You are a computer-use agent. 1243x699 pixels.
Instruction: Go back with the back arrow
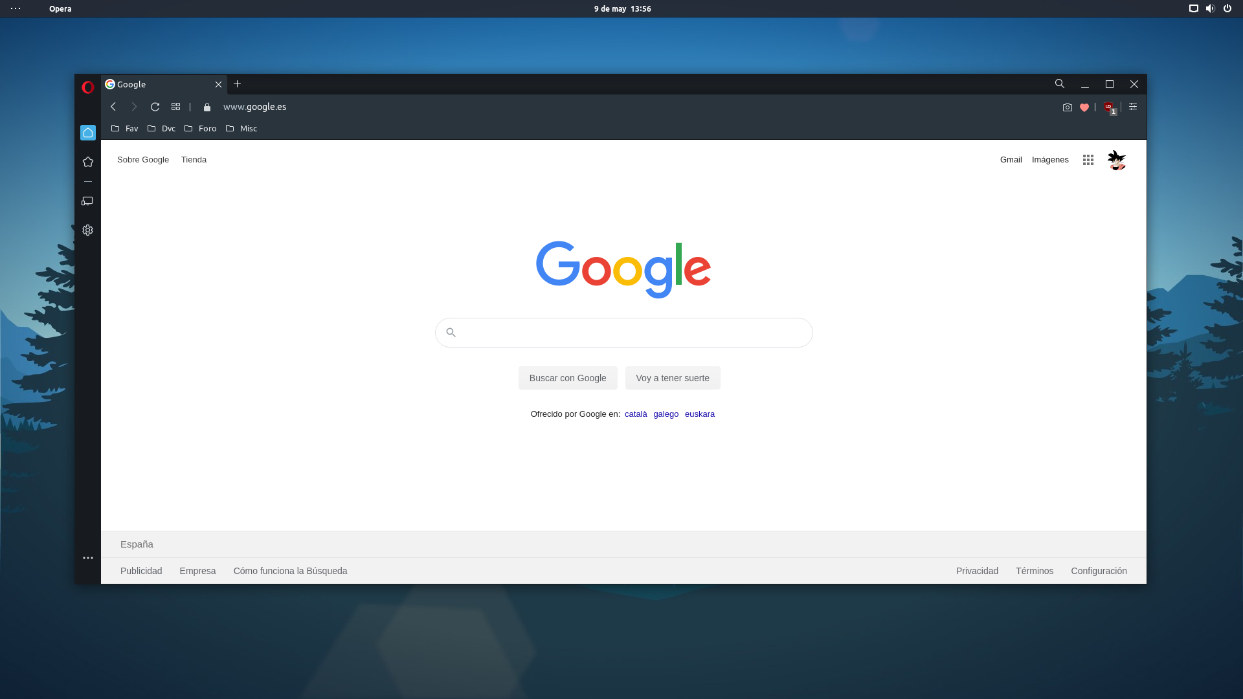113,107
